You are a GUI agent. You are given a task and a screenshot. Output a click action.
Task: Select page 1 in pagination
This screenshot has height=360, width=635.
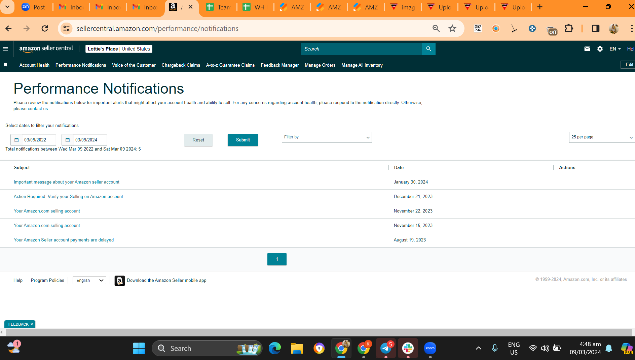(x=277, y=259)
